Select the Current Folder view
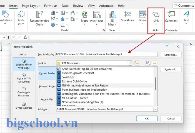Screen dimensions: 195x133 tap(47, 73)
